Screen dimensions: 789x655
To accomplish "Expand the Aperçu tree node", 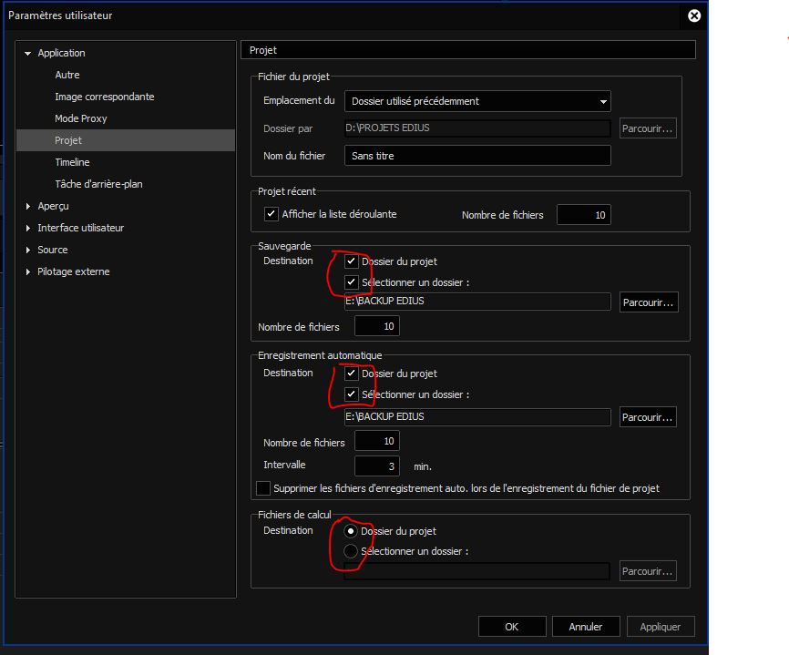I will (28, 206).
